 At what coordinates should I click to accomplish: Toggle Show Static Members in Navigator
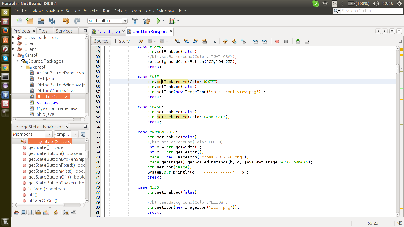(x=31, y=212)
